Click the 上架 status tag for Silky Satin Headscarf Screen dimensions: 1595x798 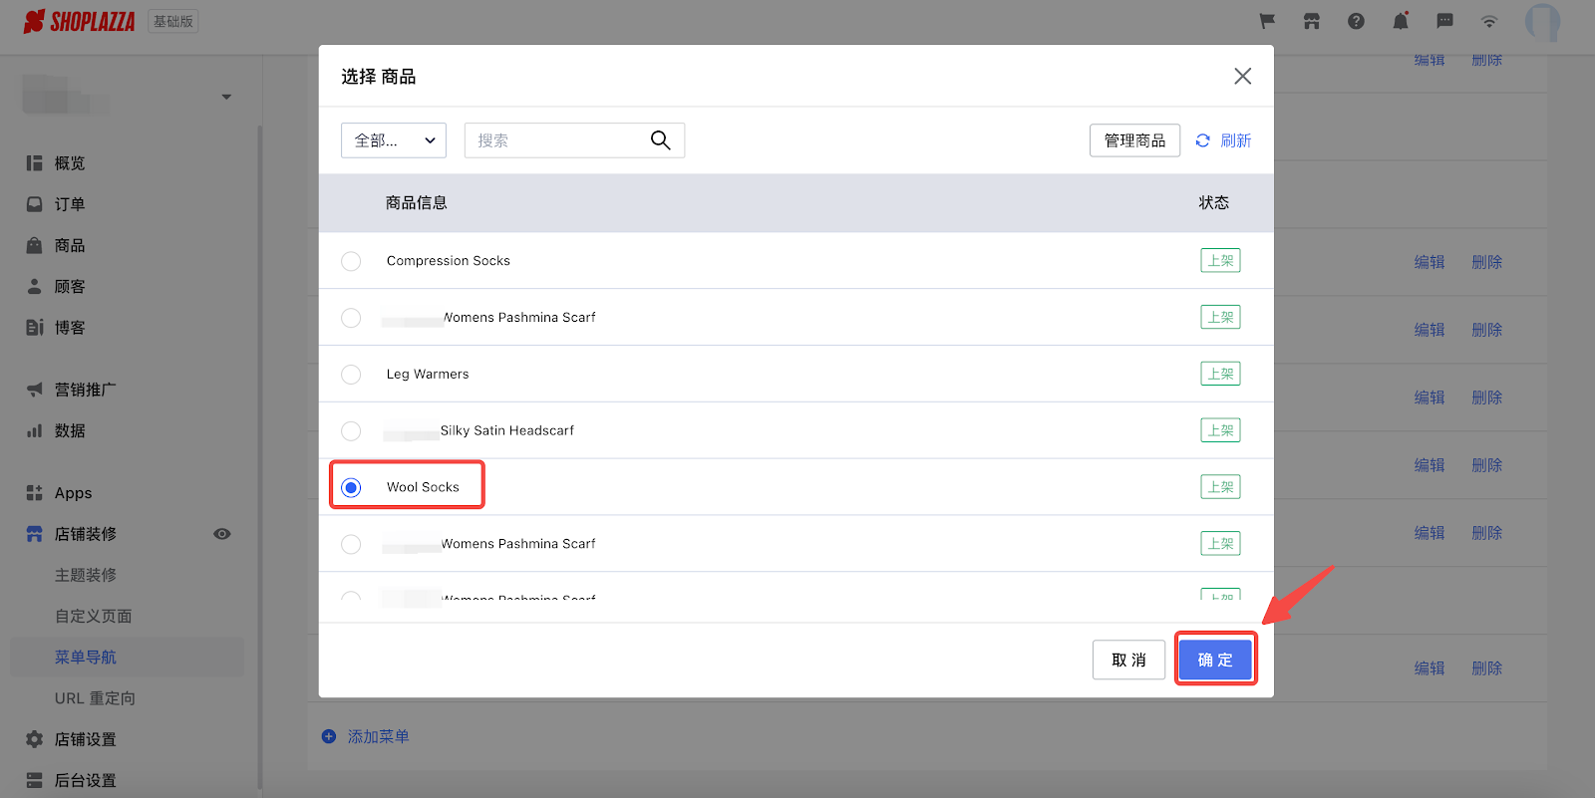tap(1220, 430)
